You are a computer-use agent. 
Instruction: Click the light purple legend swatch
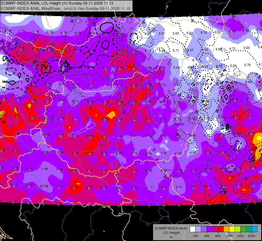tap(204, 229)
